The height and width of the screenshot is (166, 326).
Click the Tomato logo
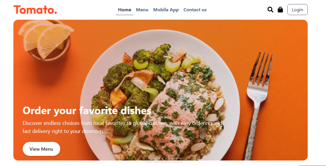pos(35,10)
